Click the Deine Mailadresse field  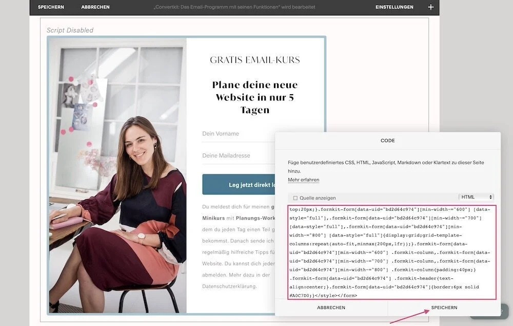coord(238,156)
